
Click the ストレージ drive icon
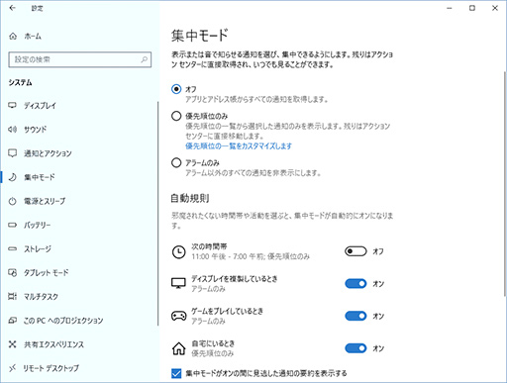point(12,248)
